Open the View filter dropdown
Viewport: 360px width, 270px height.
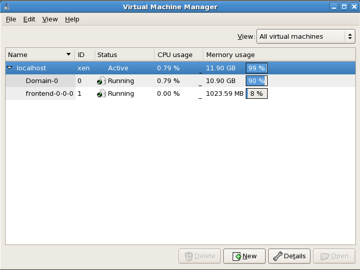pyautogui.click(x=305, y=37)
